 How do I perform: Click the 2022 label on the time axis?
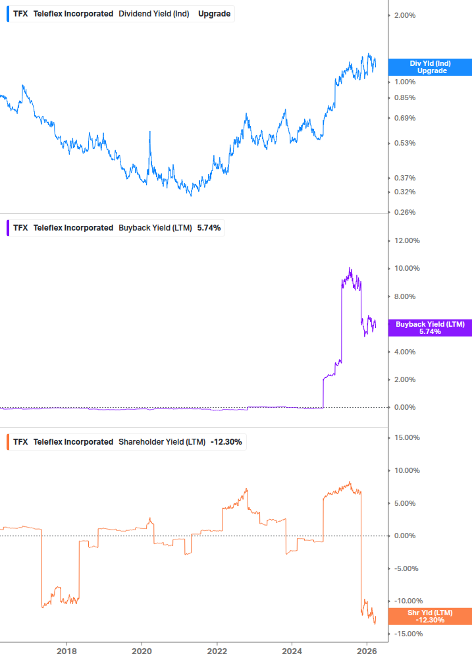(x=217, y=651)
